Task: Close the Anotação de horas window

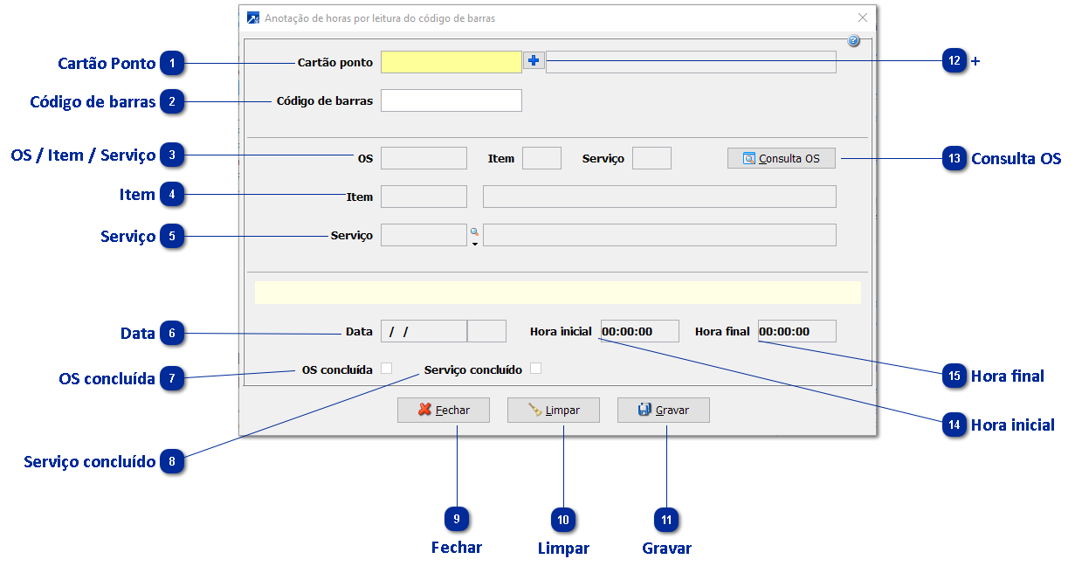Action: pyautogui.click(x=863, y=17)
